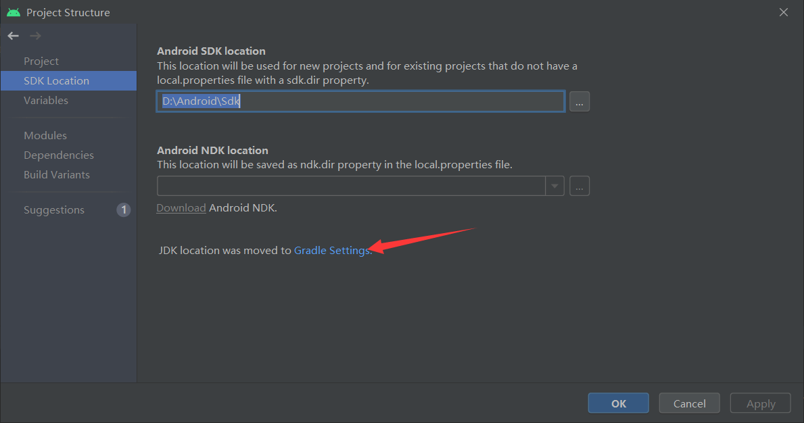Click the Android NDK location heading
The width and height of the screenshot is (804, 423).
point(212,150)
